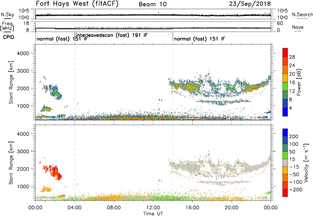Click the 'Beam 10' heading
The height and width of the screenshot is (216, 313).
[x=153, y=4]
